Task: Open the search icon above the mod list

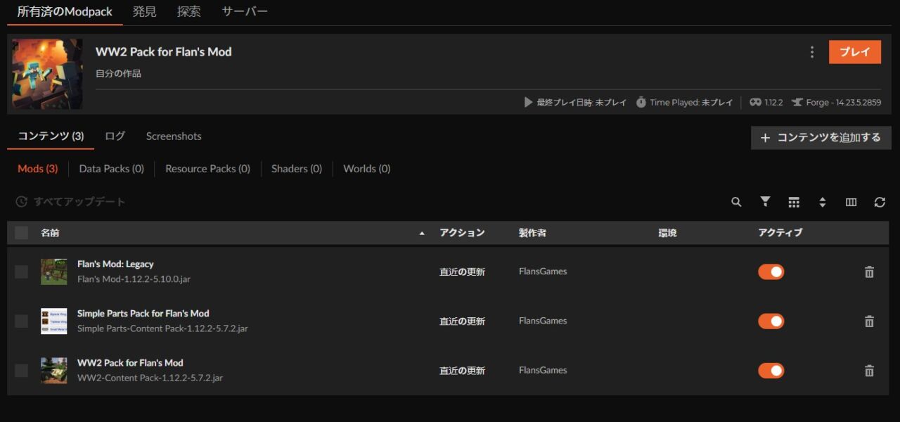Action: [735, 202]
